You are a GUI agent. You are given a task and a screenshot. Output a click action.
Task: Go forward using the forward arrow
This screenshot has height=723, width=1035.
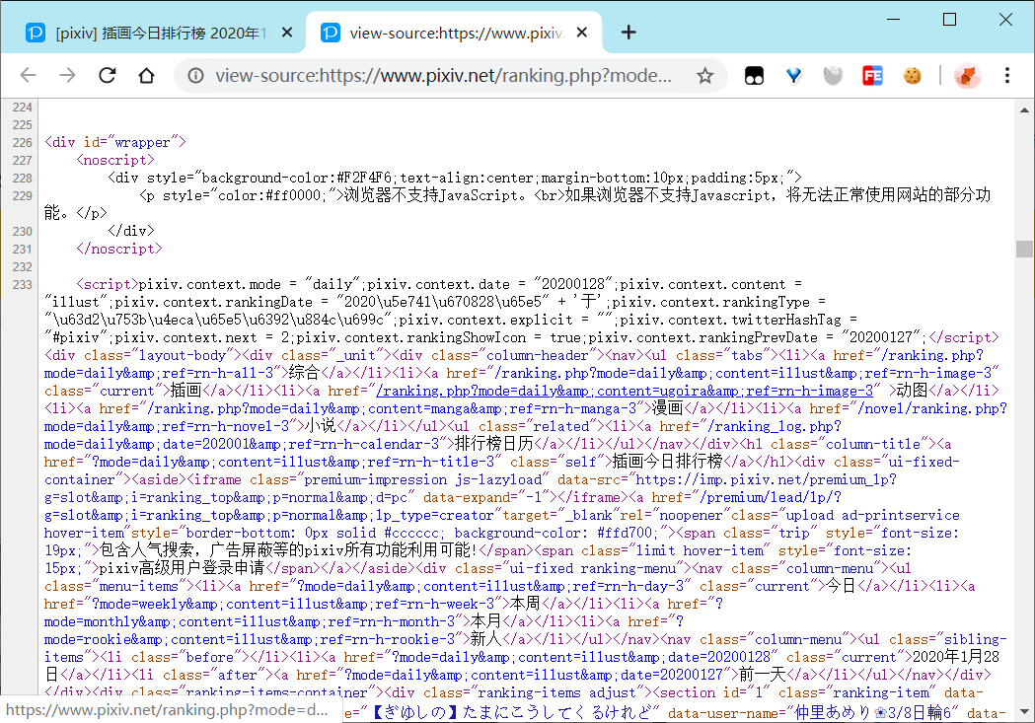[x=67, y=75]
